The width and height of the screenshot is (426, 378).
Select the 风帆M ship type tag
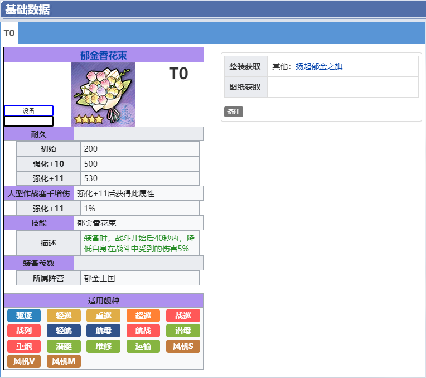[64, 361]
